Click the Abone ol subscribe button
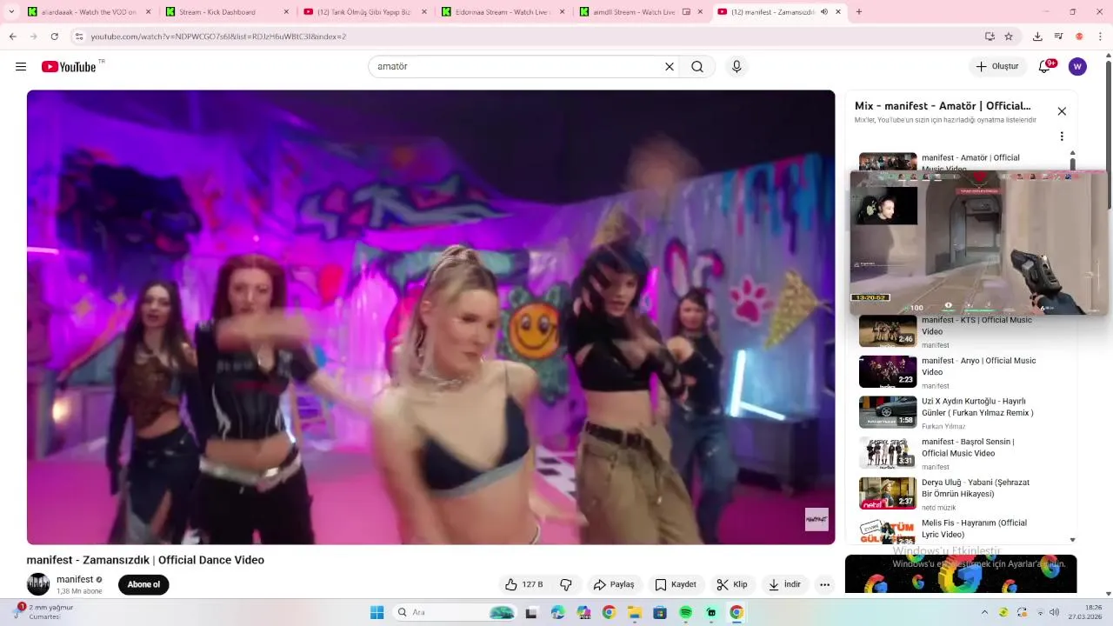This screenshot has width=1113, height=626. (143, 584)
